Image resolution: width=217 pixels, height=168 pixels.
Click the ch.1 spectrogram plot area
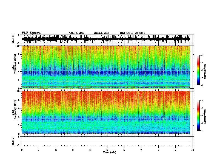tap(106, 67)
